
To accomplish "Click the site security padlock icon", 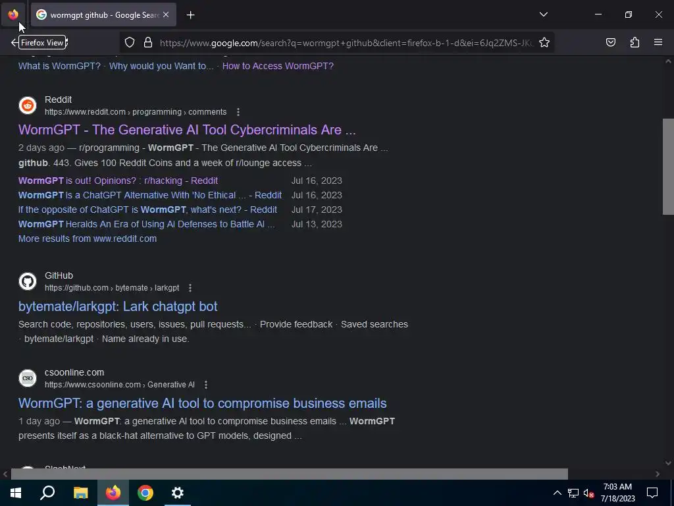I will pyautogui.click(x=148, y=43).
